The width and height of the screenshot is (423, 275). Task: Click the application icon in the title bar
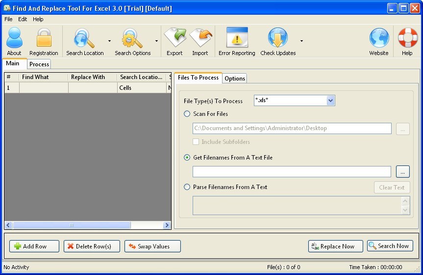(x=7, y=8)
